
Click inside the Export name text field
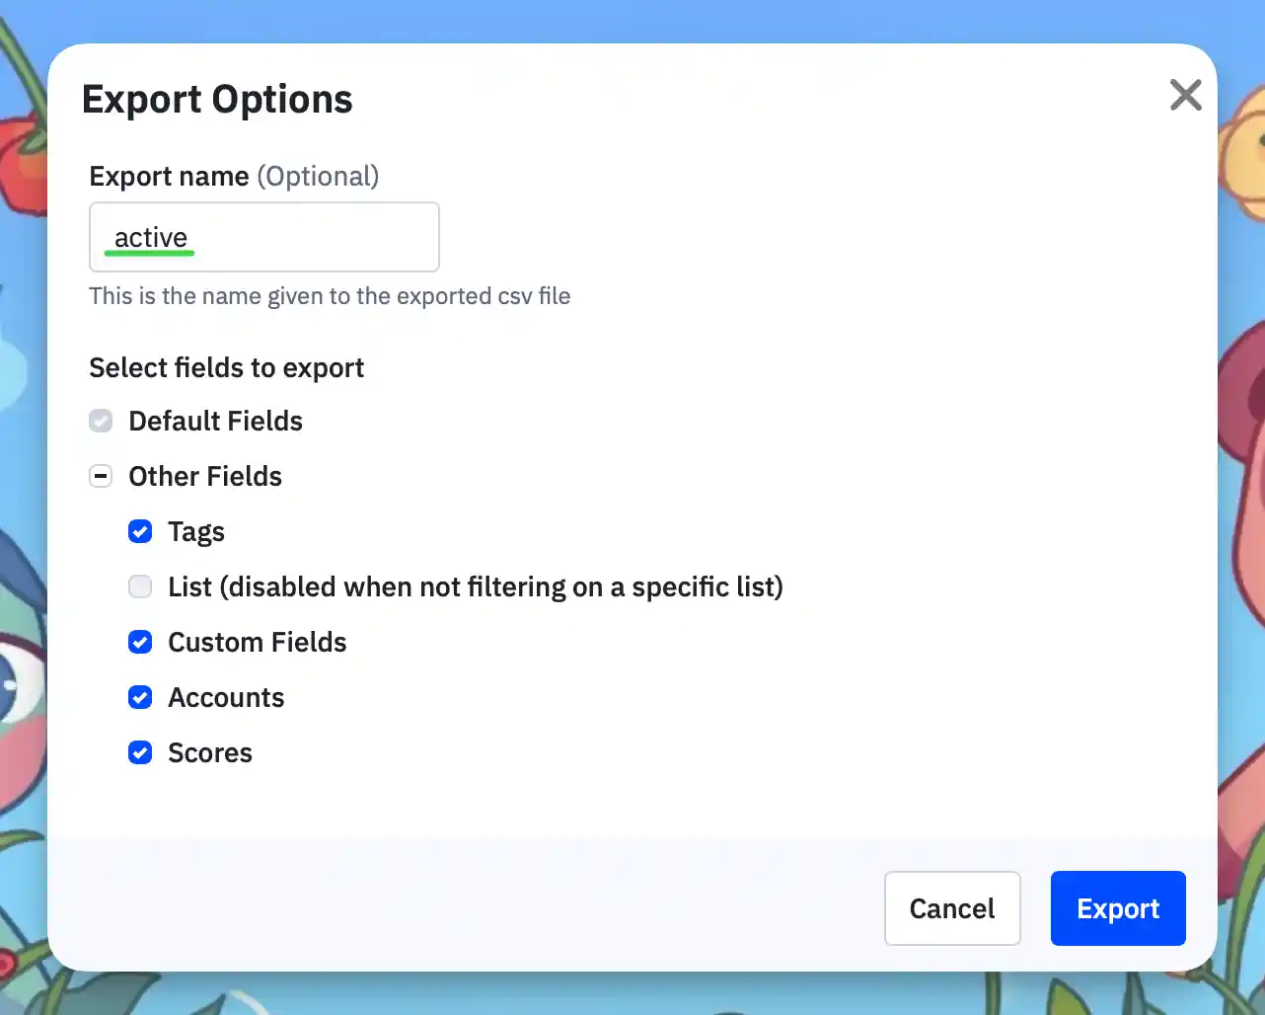(x=263, y=237)
